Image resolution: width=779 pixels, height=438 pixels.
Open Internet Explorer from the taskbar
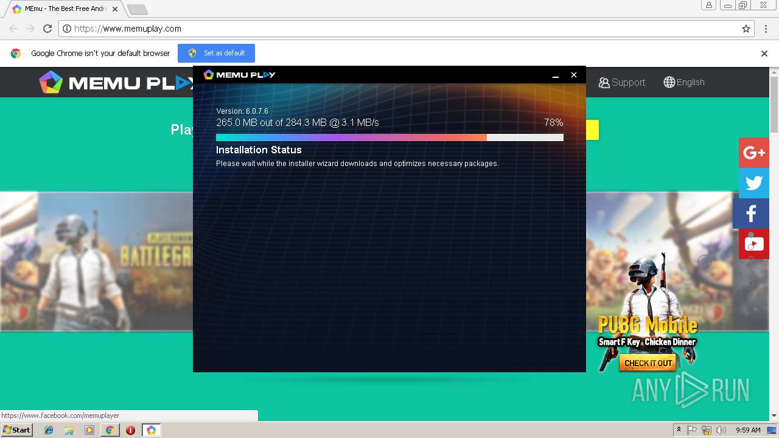[x=49, y=430]
